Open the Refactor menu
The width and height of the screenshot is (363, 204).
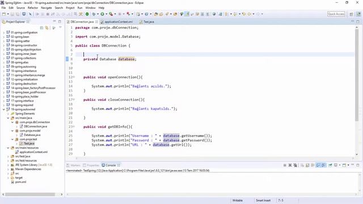(33, 7)
